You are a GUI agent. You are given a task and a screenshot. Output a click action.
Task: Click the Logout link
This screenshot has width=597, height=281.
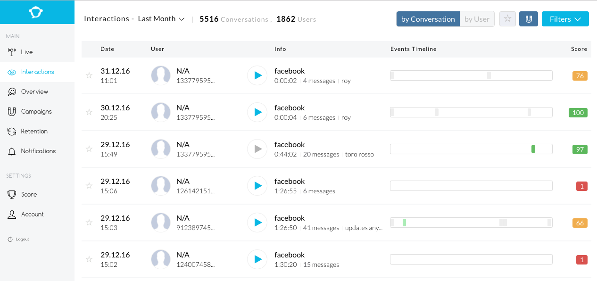pyautogui.click(x=22, y=240)
